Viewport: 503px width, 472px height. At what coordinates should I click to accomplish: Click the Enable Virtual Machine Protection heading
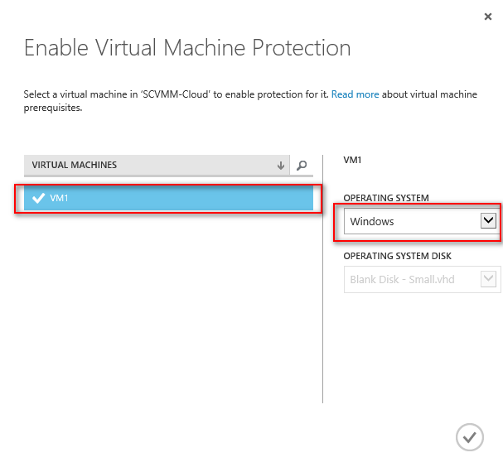[x=187, y=47]
